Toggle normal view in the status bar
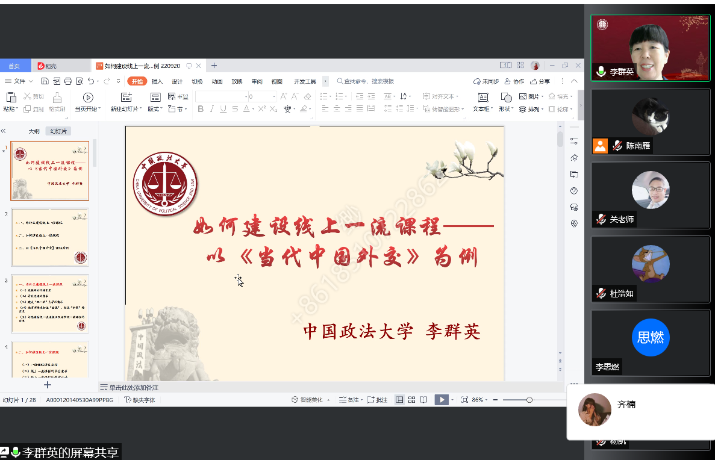This screenshot has width=715, height=460. click(399, 400)
